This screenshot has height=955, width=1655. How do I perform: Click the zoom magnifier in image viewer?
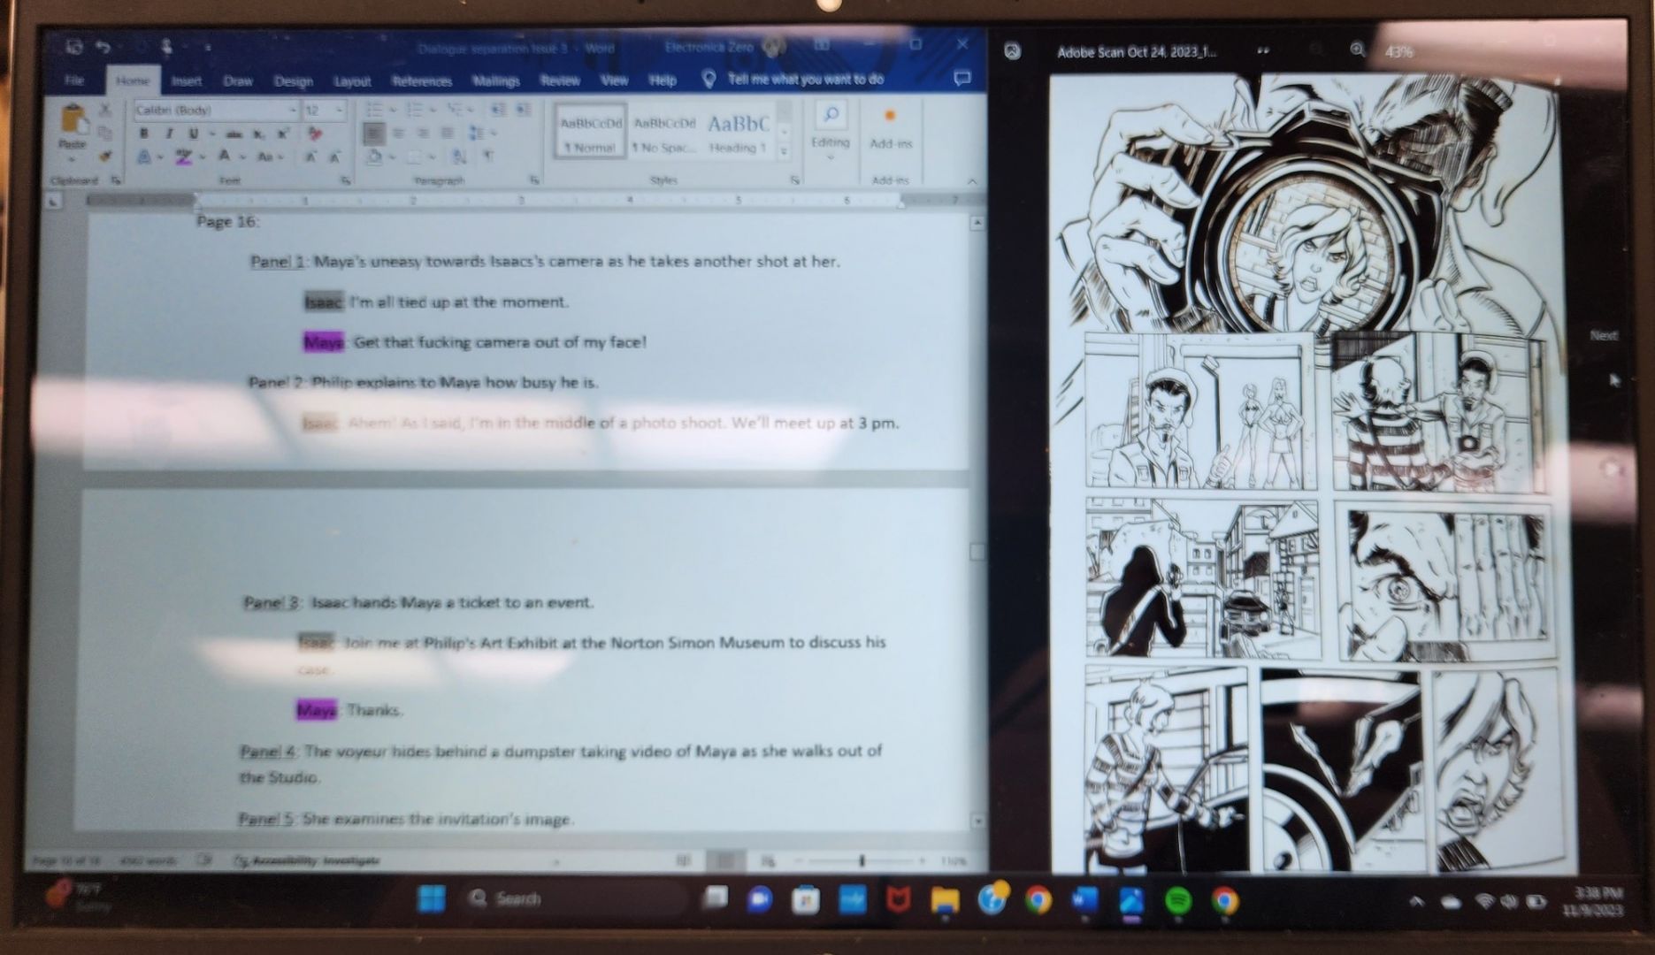(x=1357, y=50)
